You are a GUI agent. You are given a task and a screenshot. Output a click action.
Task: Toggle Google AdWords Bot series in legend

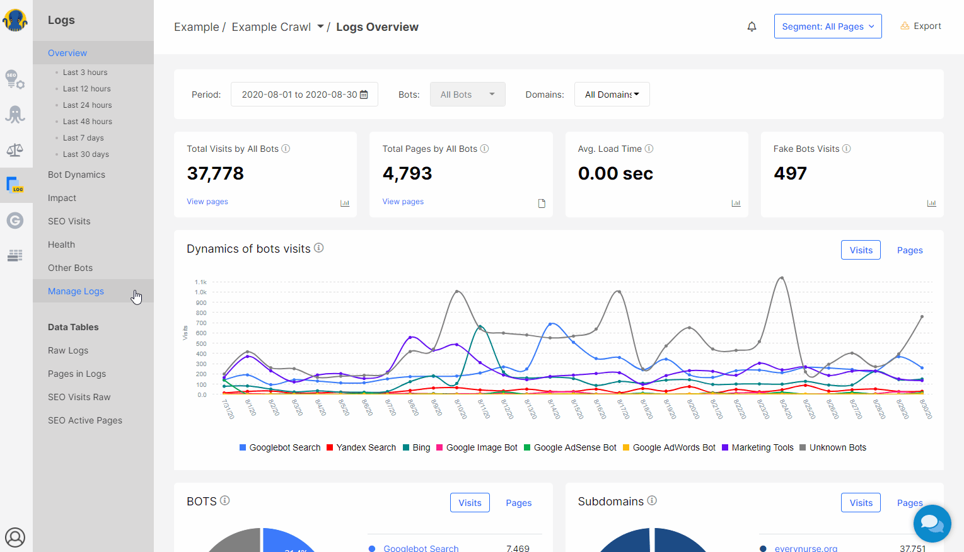point(670,447)
